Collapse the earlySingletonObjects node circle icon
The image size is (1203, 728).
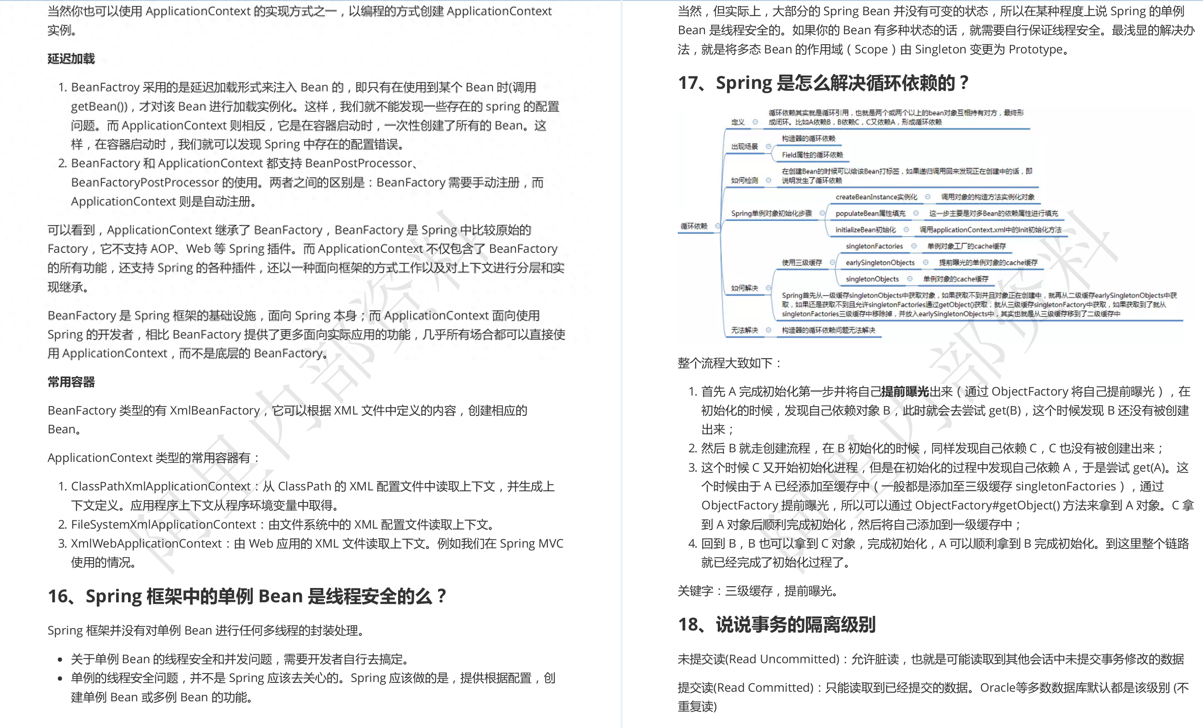pos(926,262)
